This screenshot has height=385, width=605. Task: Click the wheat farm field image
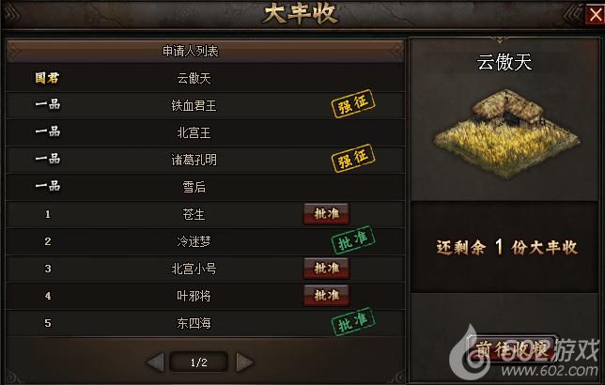pyautogui.click(x=506, y=134)
